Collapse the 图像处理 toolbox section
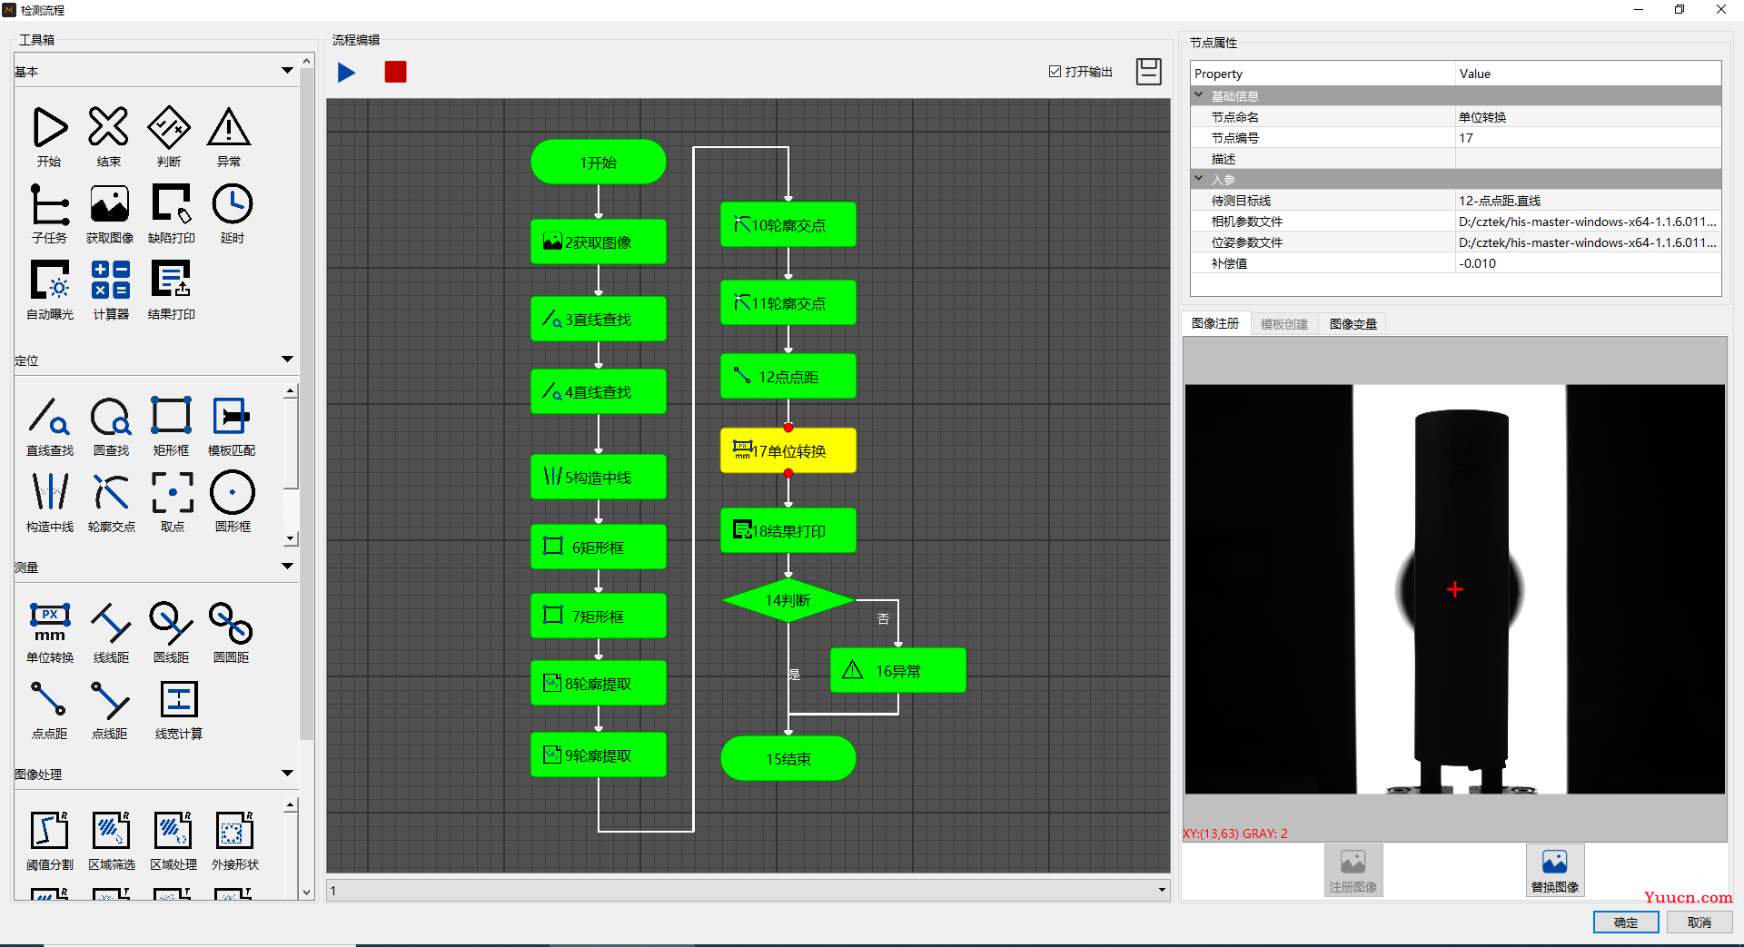The image size is (1744, 947). [x=287, y=773]
